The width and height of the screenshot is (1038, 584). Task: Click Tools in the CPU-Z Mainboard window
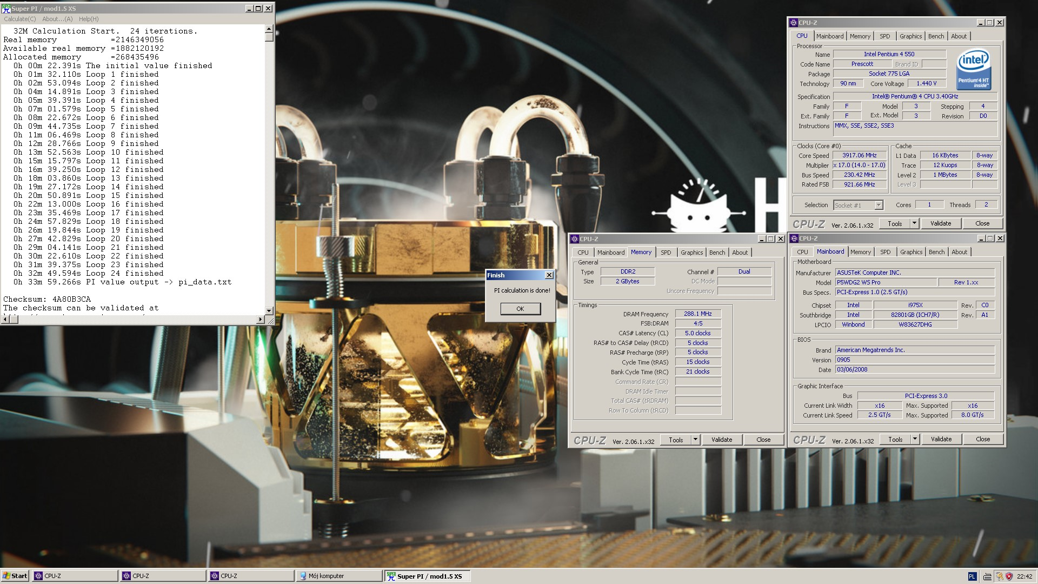tap(895, 439)
